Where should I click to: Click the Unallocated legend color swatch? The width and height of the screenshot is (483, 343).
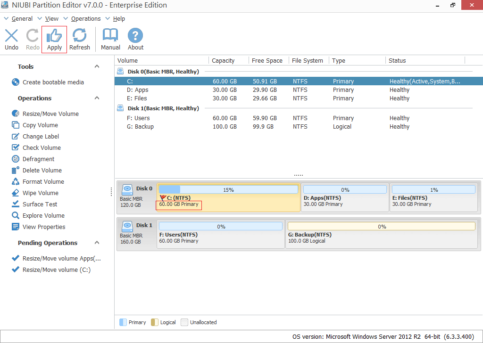pos(184,322)
